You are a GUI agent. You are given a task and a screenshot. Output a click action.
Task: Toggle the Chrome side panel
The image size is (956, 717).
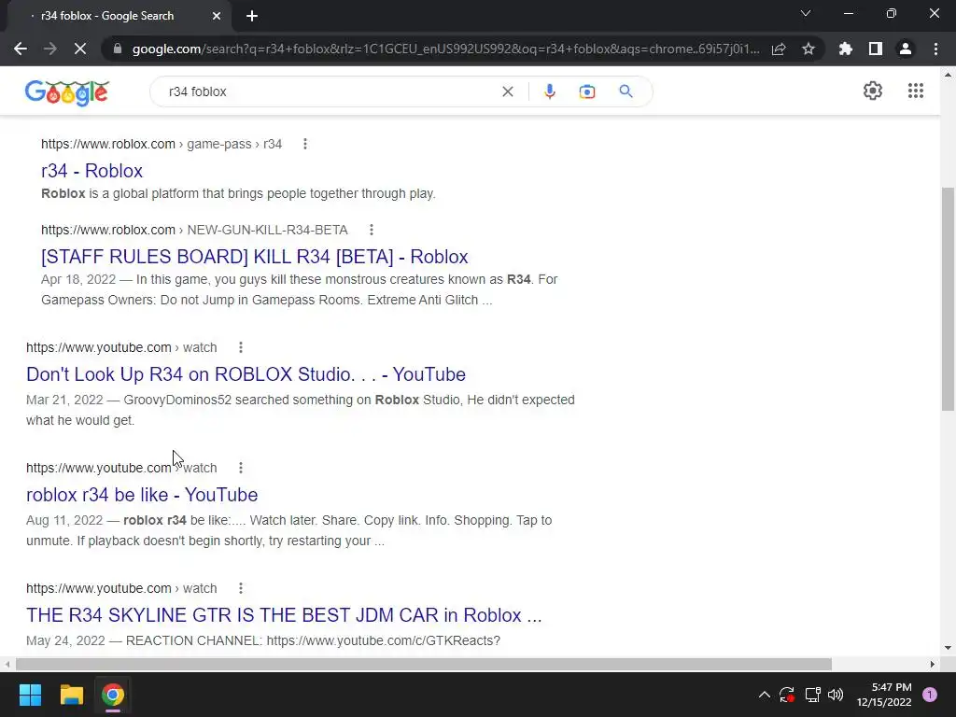coord(876,49)
